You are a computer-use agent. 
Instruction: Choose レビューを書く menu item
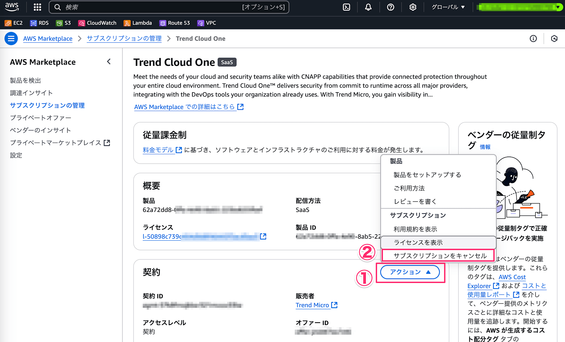point(438,201)
